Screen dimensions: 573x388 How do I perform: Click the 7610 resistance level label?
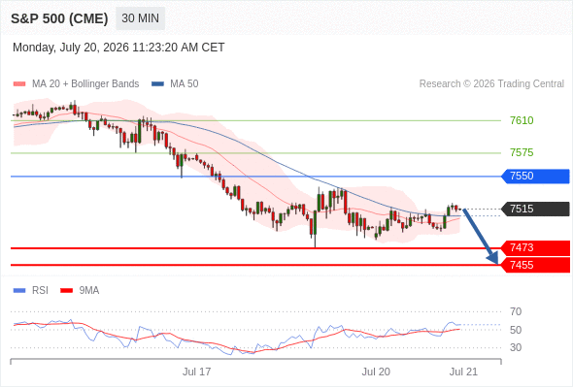[x=522, y=120]
